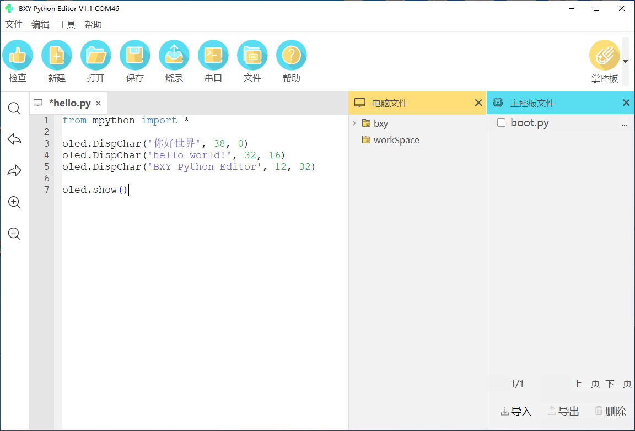
Task: Click the 导入 import button
Action: click(x=516, y=412)
